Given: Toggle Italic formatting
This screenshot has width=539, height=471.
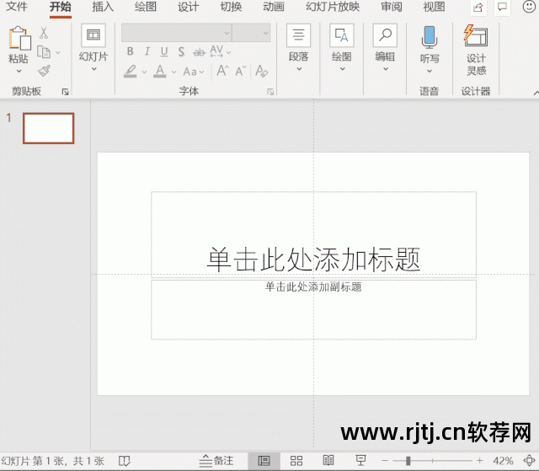Looking at the screenshot, I should tap(147, 51).
